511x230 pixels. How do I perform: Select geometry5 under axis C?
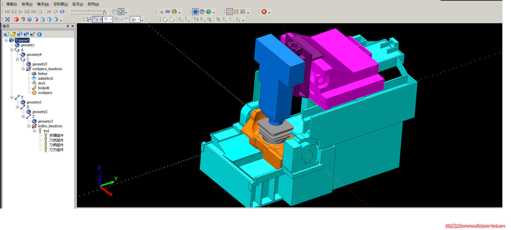[x=40, y=64]
